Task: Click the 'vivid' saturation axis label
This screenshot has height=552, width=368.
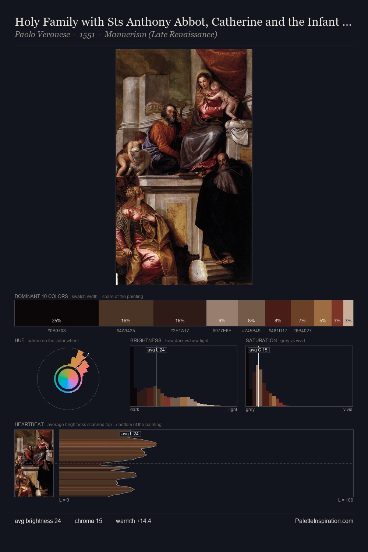Action: [x=348, y=410]
